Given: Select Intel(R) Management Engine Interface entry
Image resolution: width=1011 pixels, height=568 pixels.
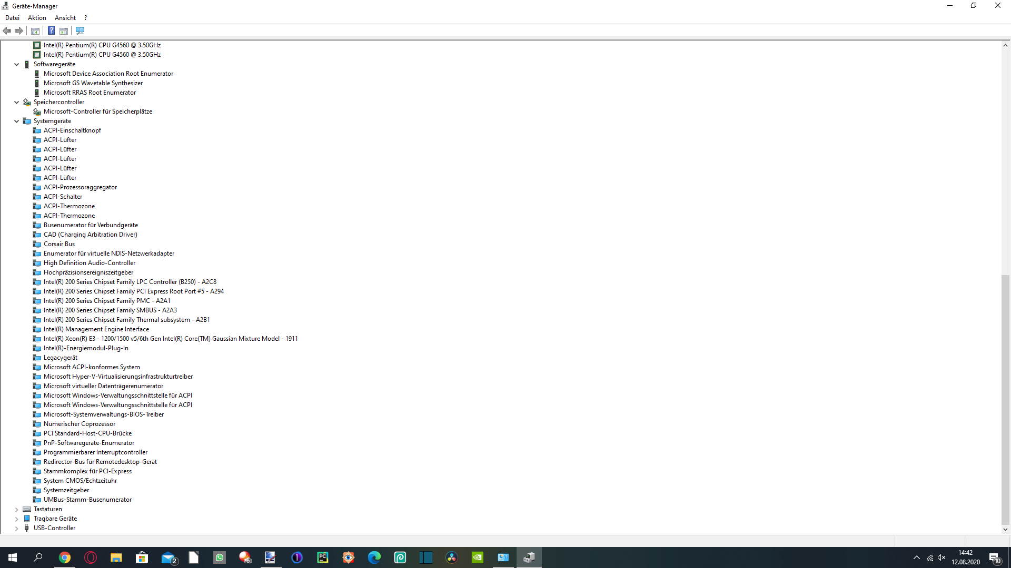Looking at the screenshot, I should 96,329.
